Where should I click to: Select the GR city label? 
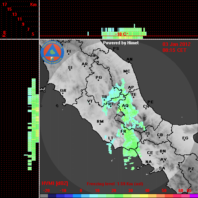[63, 91]
